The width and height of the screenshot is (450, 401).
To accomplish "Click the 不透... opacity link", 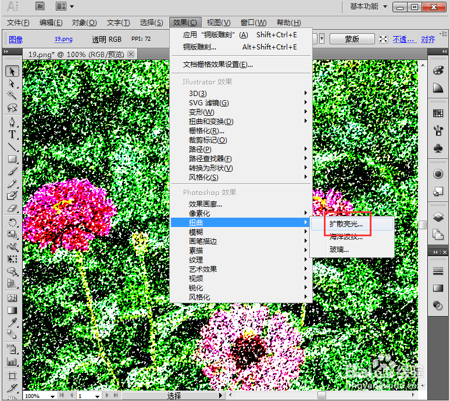I will [x=405, y=39].
